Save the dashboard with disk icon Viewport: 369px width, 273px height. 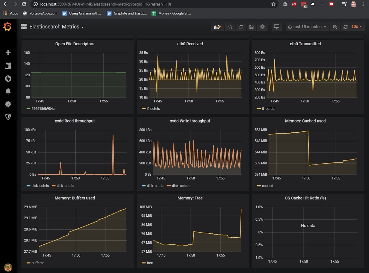(251, 27)
